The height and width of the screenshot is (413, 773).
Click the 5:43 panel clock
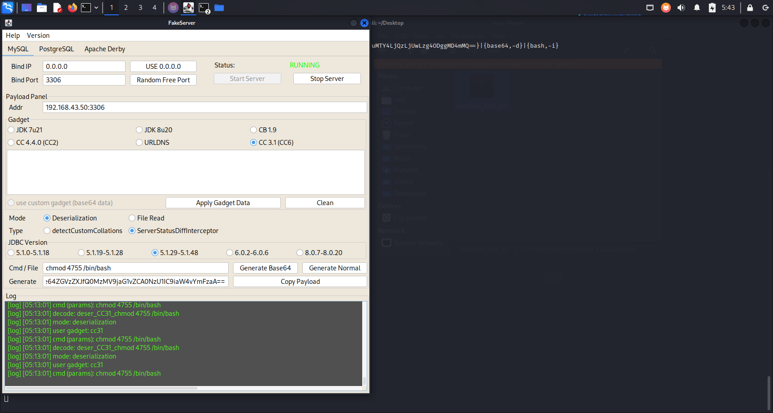click(728, 8)
